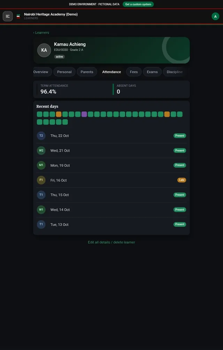Click the T1 badge beside Thu, 15 Oct
Image resolution: width=223 pixels, height=350 pixels.
coord(41,195)
